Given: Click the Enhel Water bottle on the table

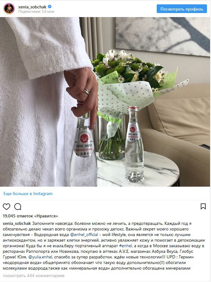Looking at the screenshot, I should pyautogui.click(x=134, y=144).
